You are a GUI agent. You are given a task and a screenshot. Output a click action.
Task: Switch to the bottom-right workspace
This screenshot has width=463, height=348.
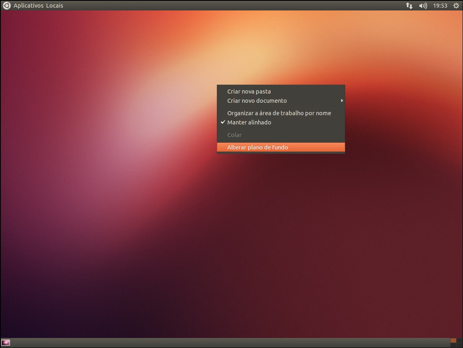point(459,345)
